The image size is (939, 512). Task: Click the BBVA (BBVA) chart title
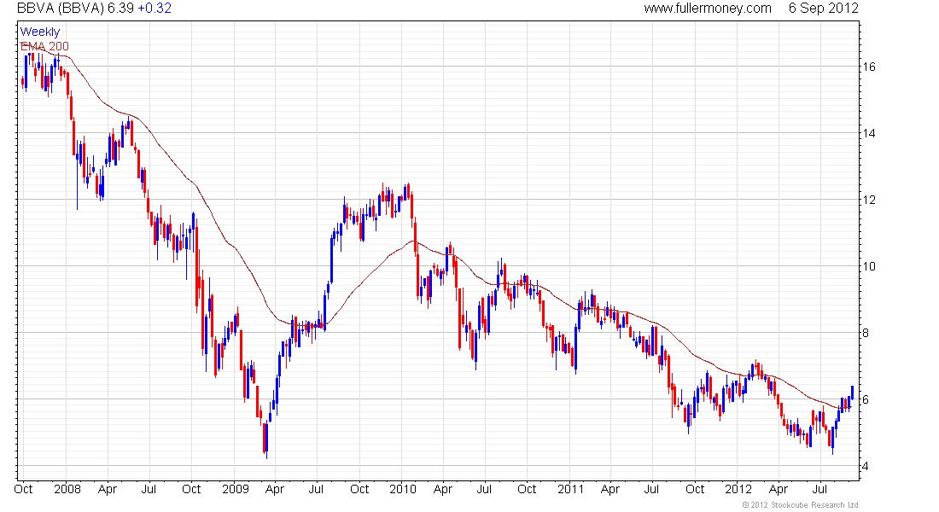pyautogui.click(x=61, y=9)
